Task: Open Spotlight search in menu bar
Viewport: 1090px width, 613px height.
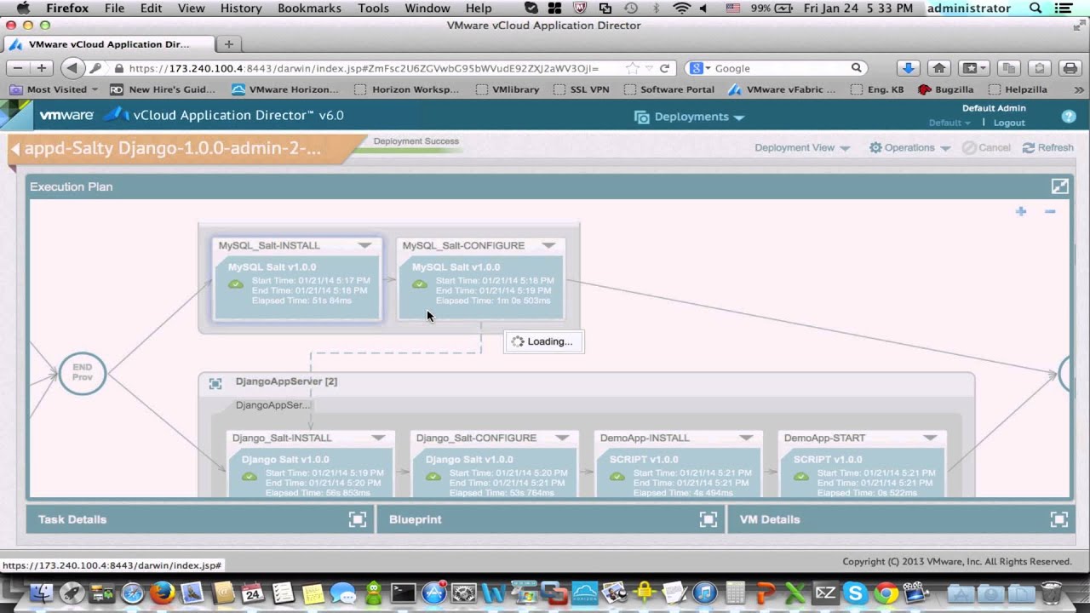Action: (1035, 8)
